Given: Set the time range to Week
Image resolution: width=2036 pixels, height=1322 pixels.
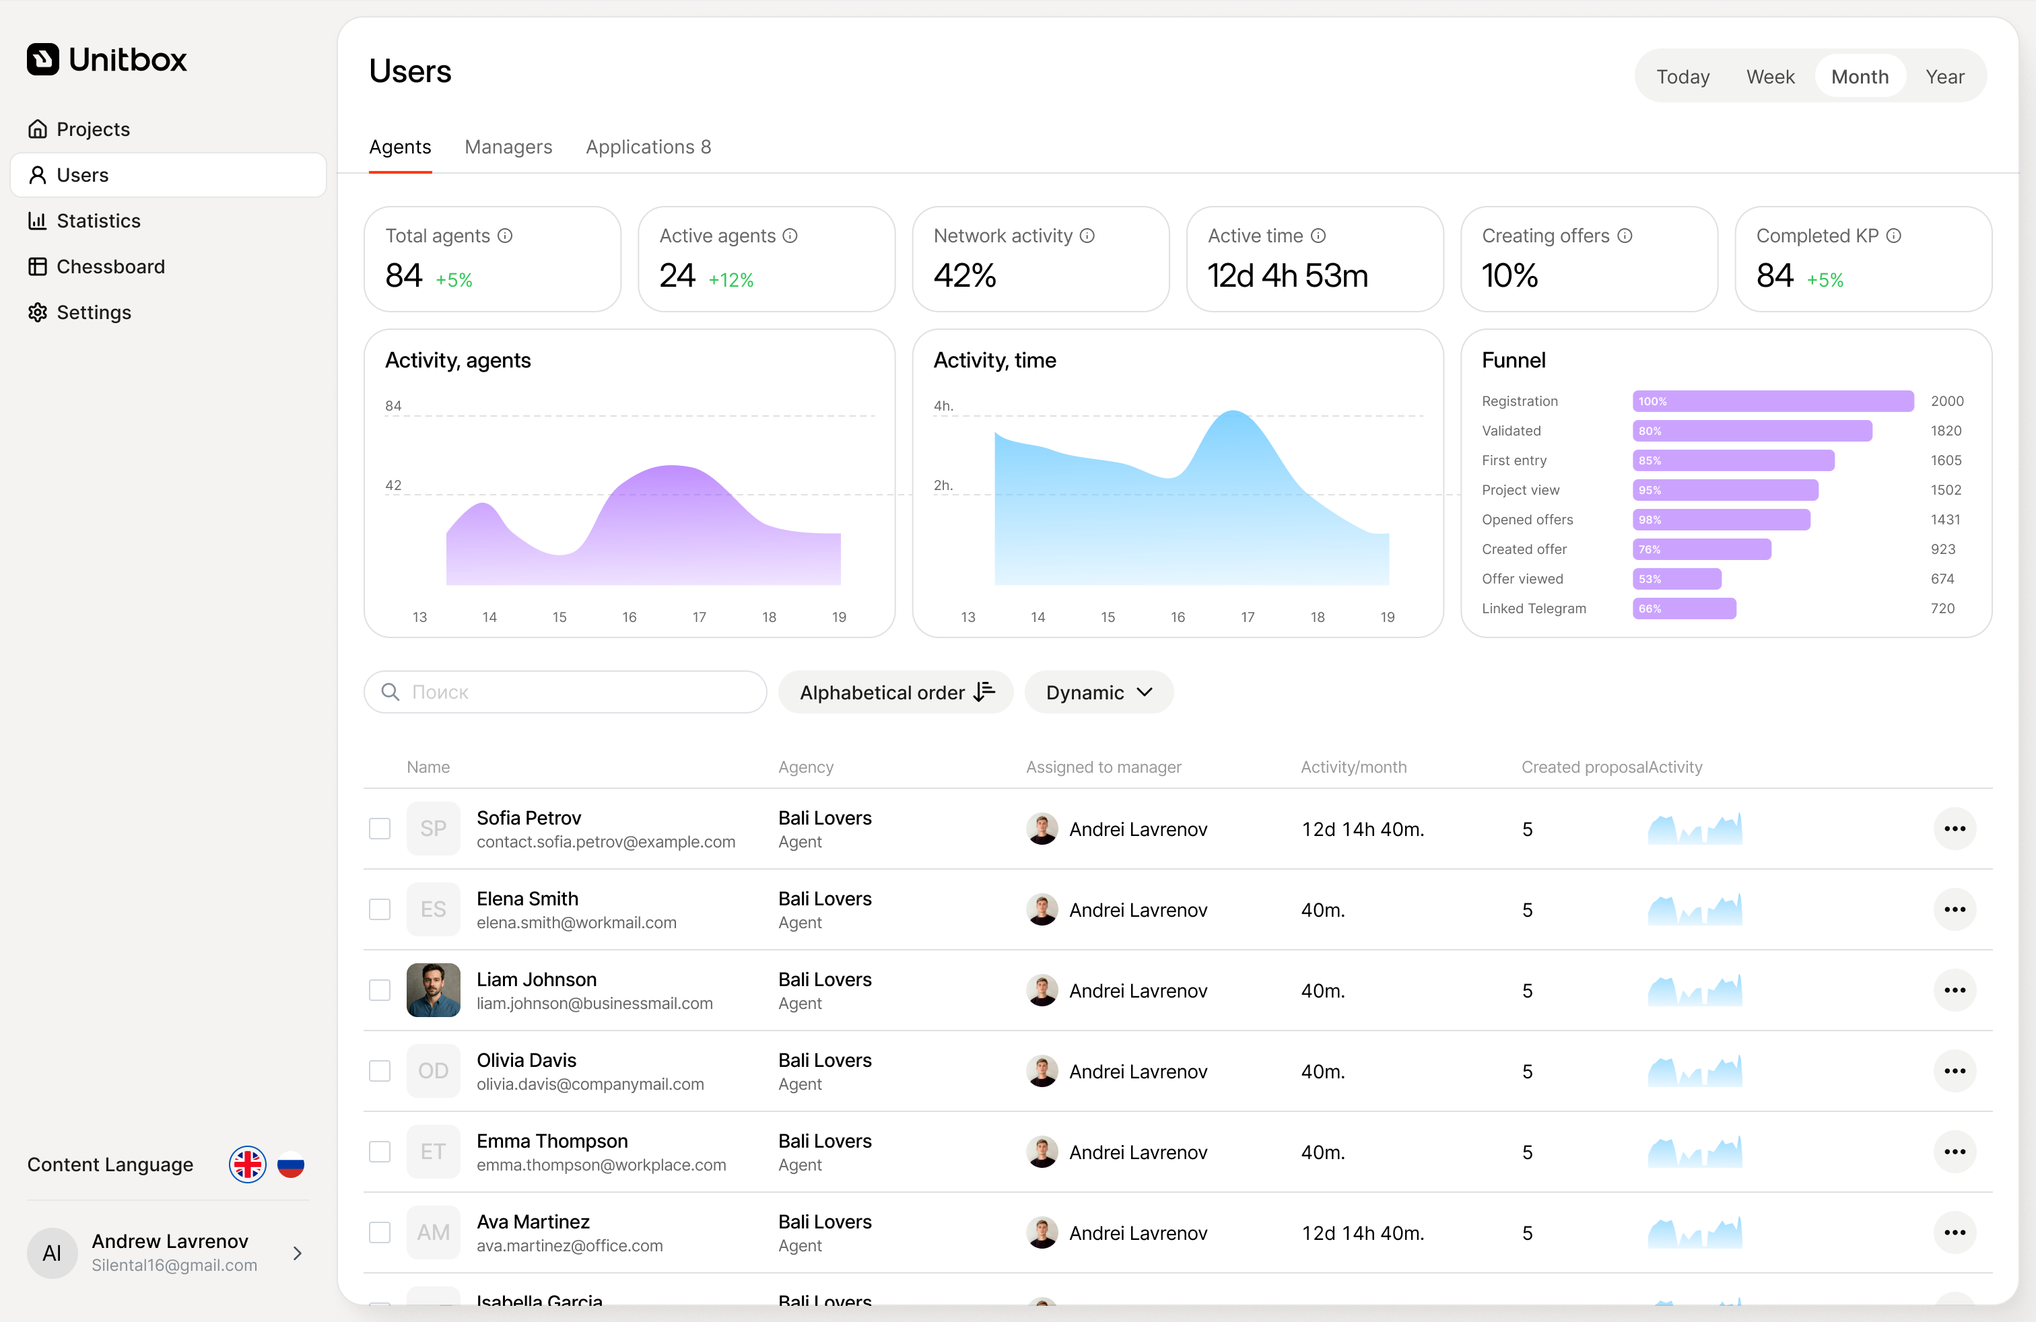Looking at the screenshot, I should click(1770, 77).
